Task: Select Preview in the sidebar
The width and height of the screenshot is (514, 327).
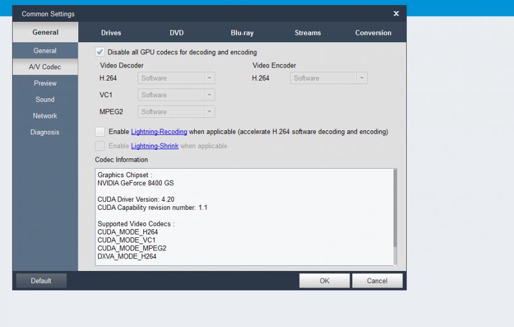Action: pos(45,83)
